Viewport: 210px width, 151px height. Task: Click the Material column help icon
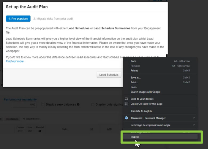point(40,131)
